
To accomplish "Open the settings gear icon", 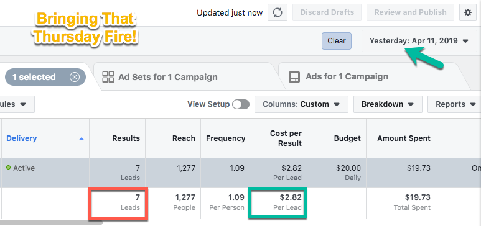I will pyautogui.click(x=467, y=12).
